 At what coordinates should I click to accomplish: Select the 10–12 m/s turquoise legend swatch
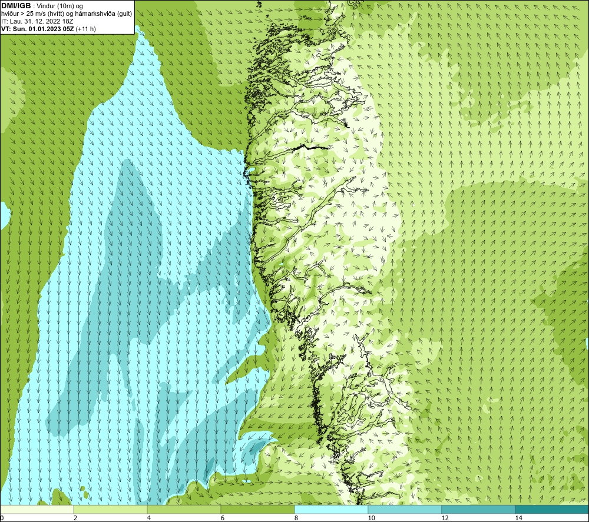click(405, 510)
